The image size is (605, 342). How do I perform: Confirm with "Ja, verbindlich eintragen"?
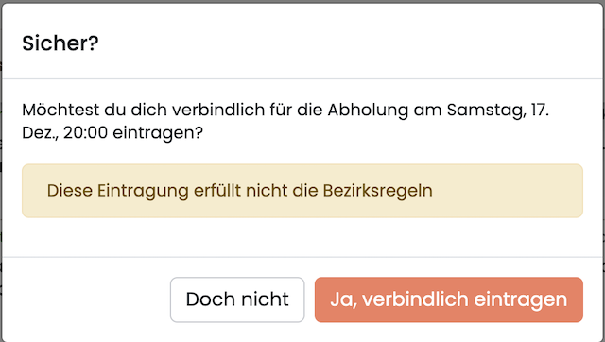(449, 299)
